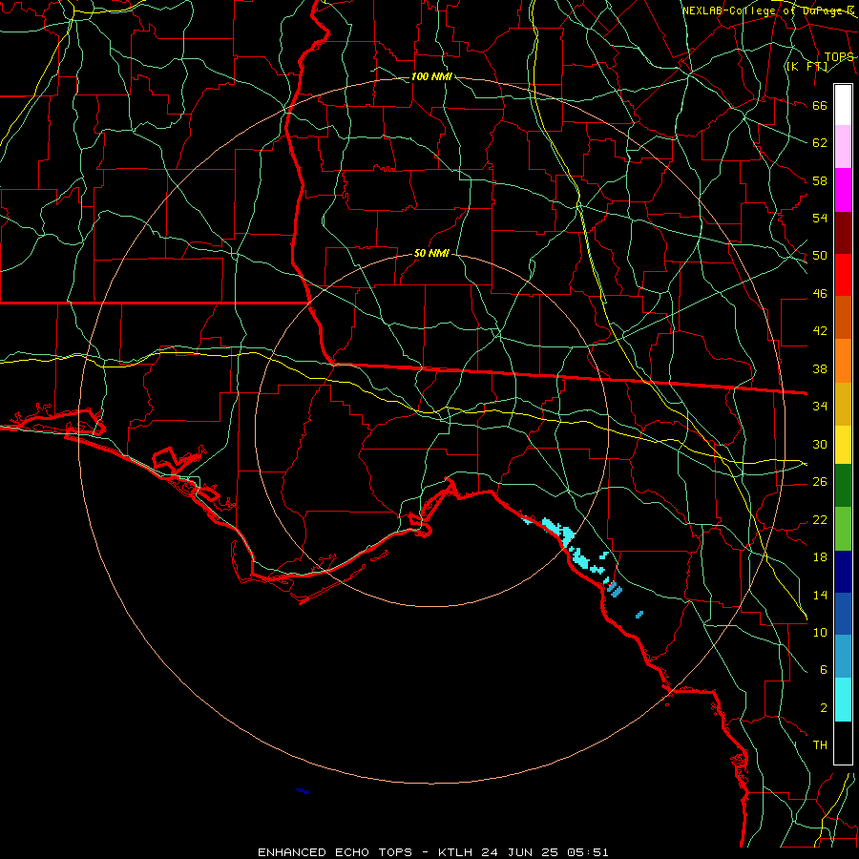859x859 pixels.
Task: Click the magenta 58 kft legend swatch
Action: 843,190
